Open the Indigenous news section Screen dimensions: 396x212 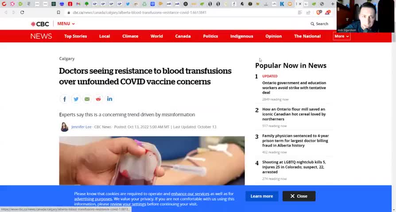pos(242,36)
